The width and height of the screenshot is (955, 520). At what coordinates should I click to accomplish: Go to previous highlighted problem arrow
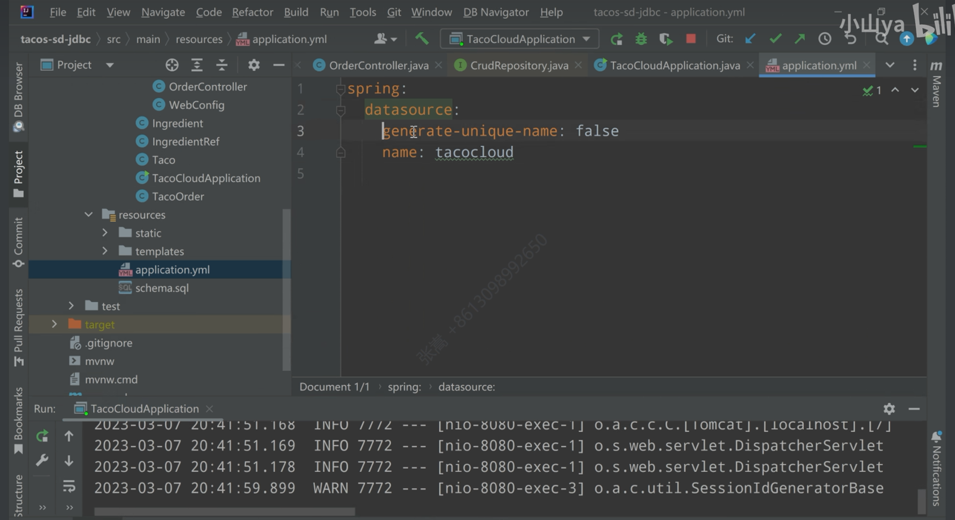[895, 90]
